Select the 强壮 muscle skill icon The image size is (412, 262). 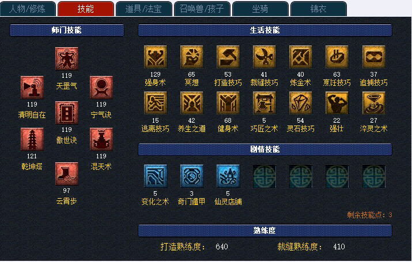point(337,103)
